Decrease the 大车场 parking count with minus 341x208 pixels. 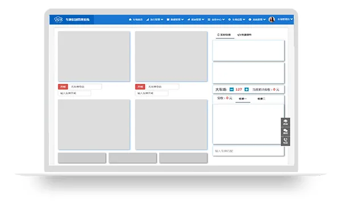pyautogui.click(x=232, y=90)
